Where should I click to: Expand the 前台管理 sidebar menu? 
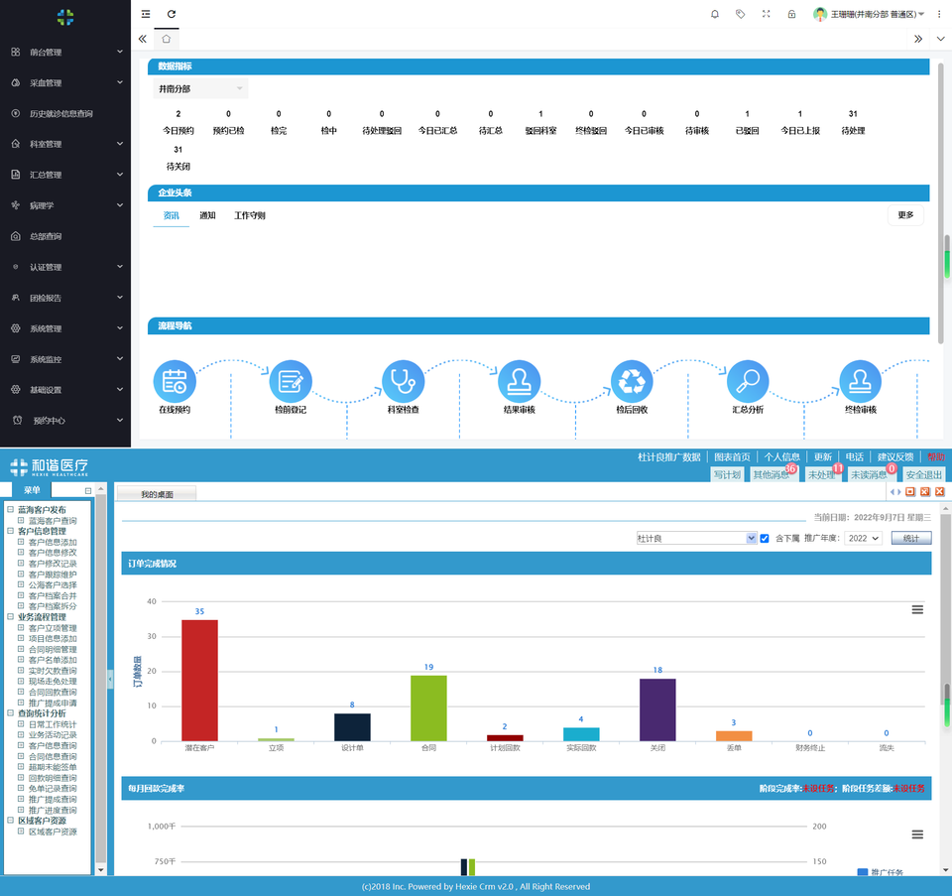[x=65, y=52]
